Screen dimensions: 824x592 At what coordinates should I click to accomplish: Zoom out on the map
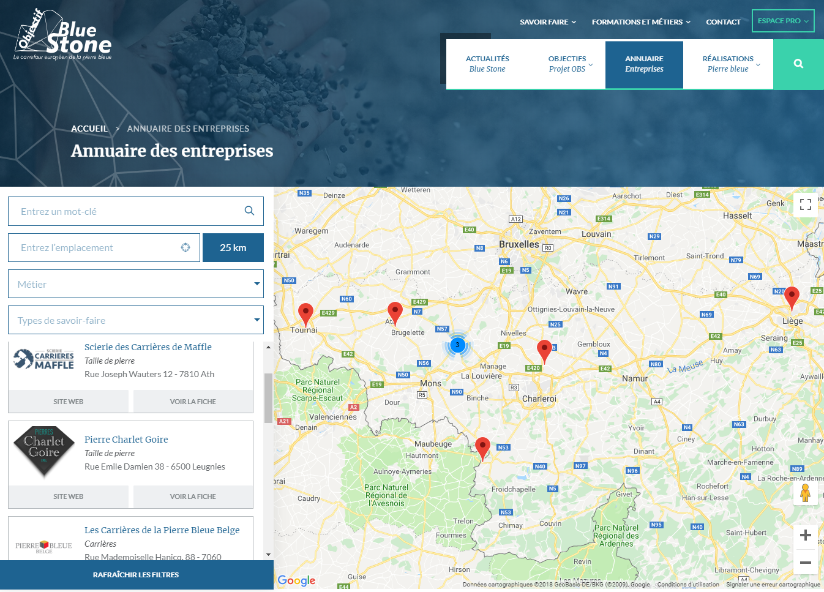point(806,562)
